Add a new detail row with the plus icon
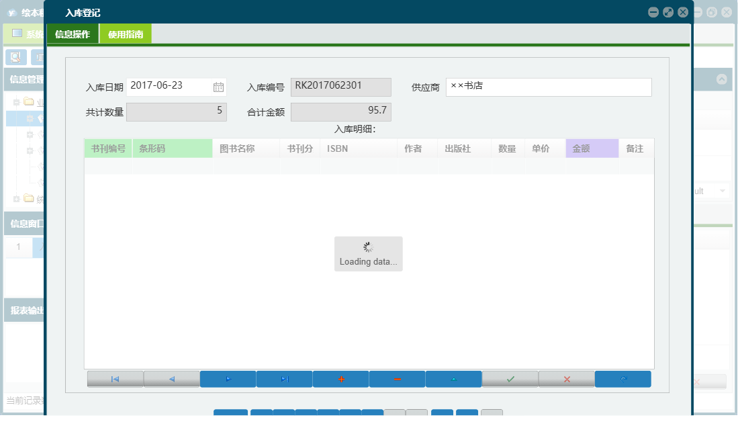The width and height of the screenshot is (738, 440). tap(340, 379)
